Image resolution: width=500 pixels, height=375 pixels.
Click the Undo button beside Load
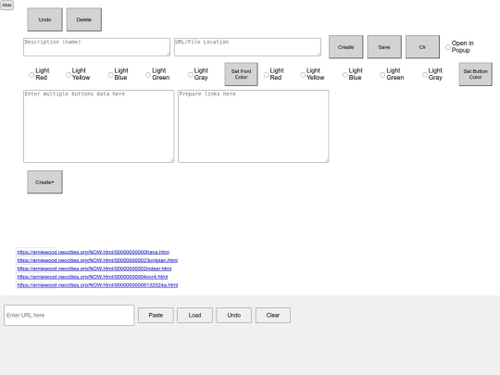point(234,316)
